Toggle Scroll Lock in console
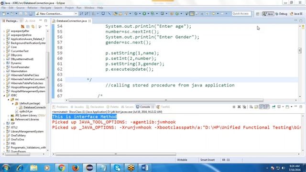Screen dimensions: 306x172 pyautogui.click(x=256, y=107)
